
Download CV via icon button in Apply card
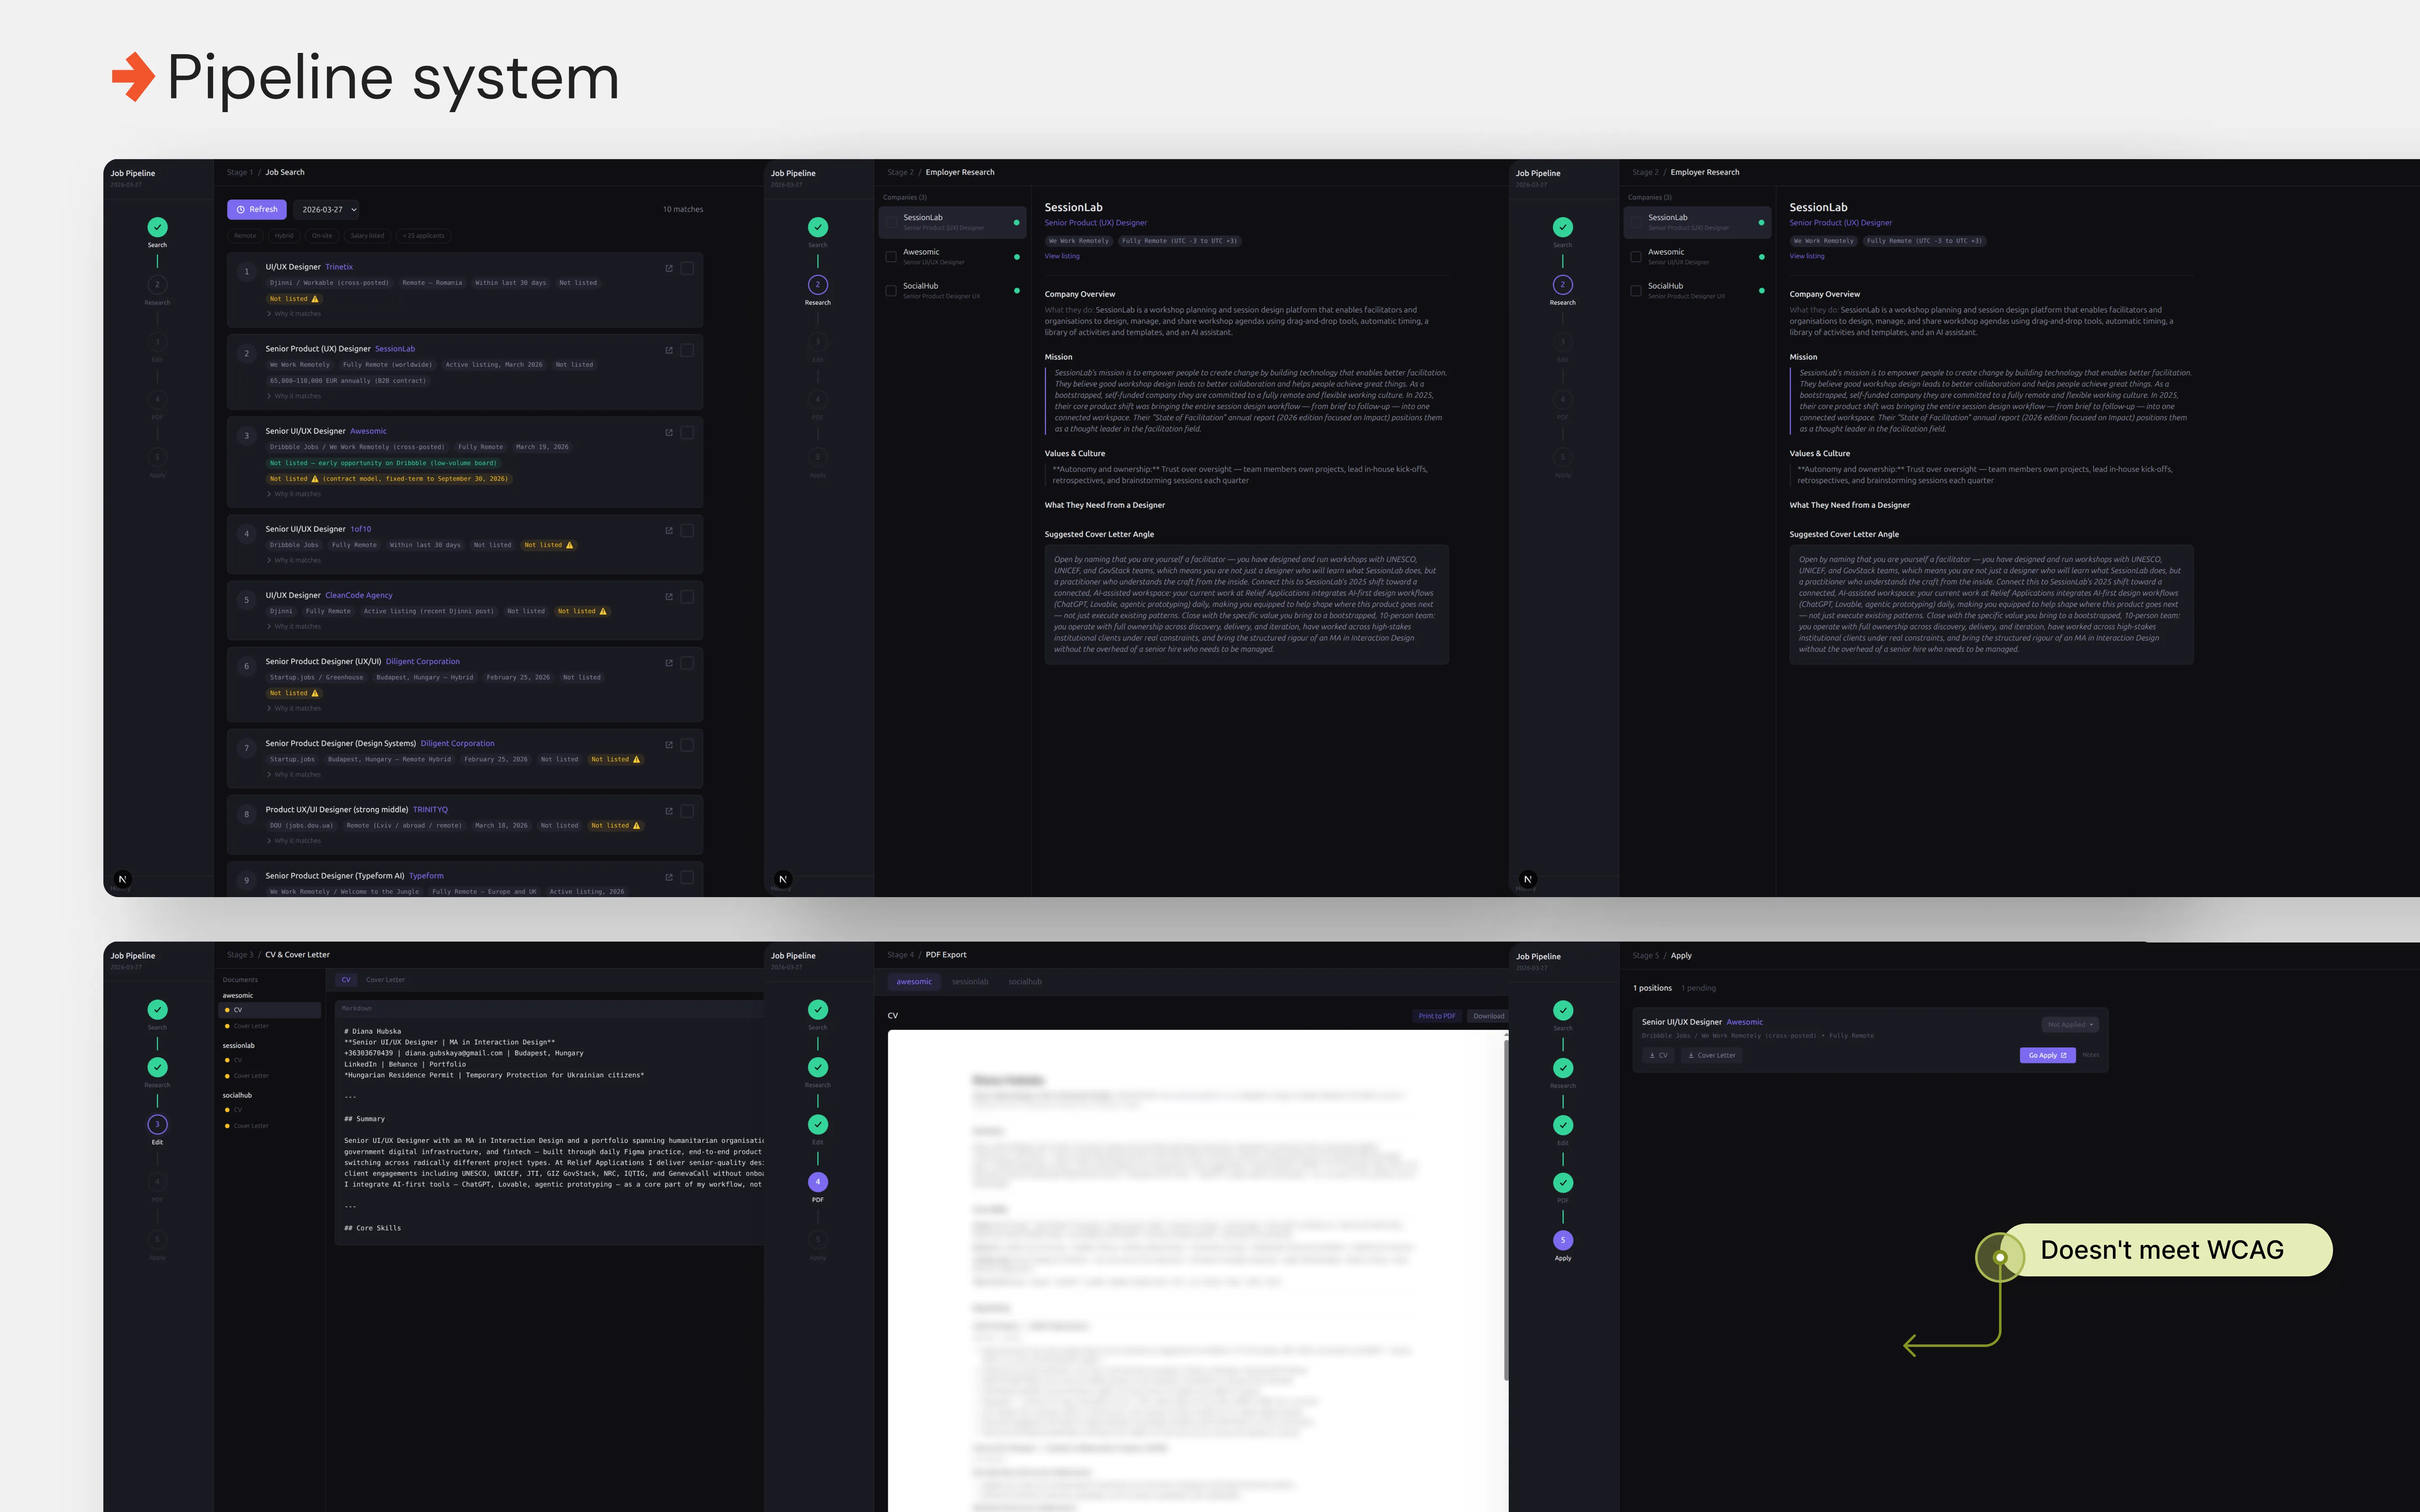pos(1658,1055)
